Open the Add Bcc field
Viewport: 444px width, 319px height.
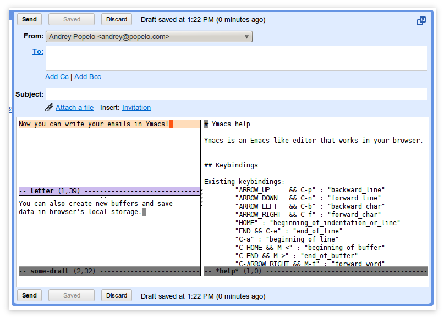coord(87,77)
